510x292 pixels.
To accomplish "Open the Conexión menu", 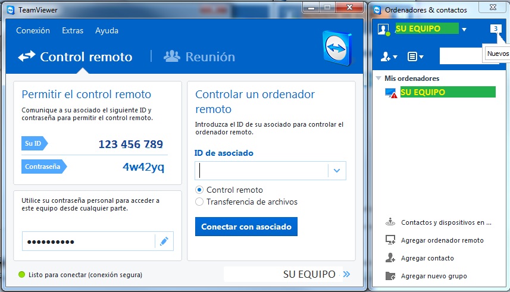I will point(33,30).
